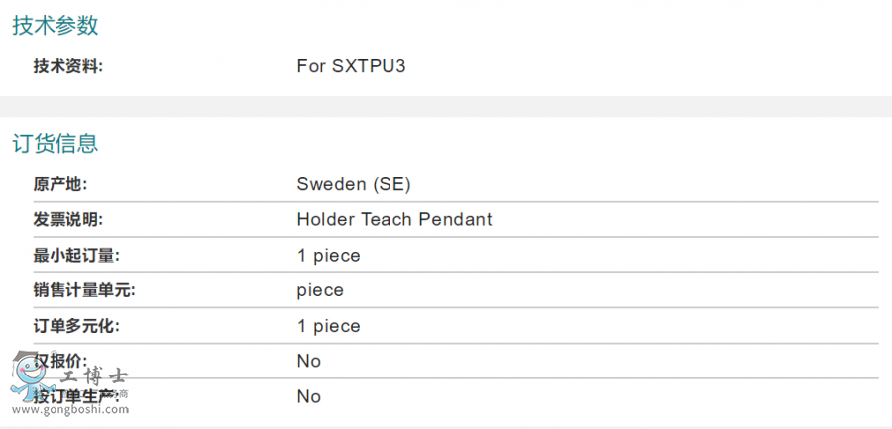Click the 销售计量单元 label
This screenshot has width=892, height=429.
tap(83, 290)
